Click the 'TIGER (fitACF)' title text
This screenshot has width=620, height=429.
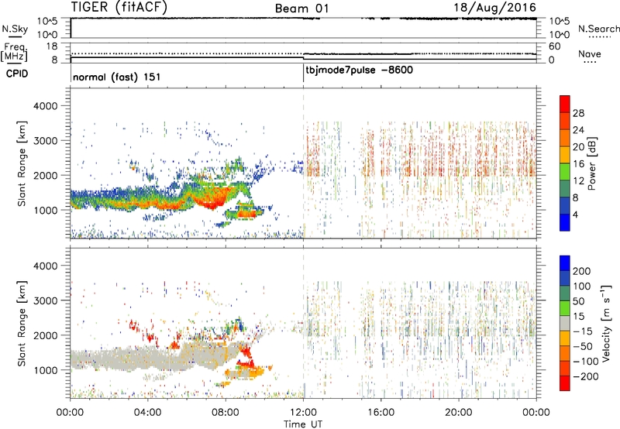(119, 7)
